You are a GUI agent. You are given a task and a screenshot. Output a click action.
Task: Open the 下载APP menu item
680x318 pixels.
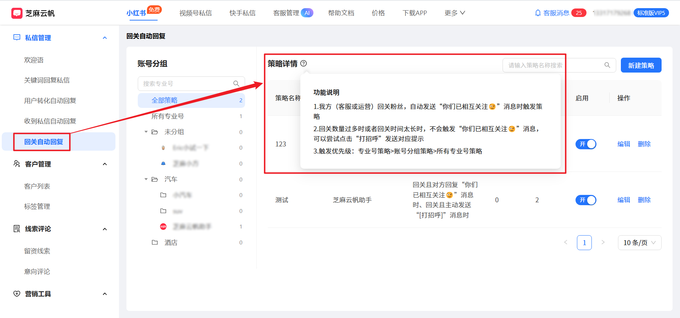coord(415,13)
